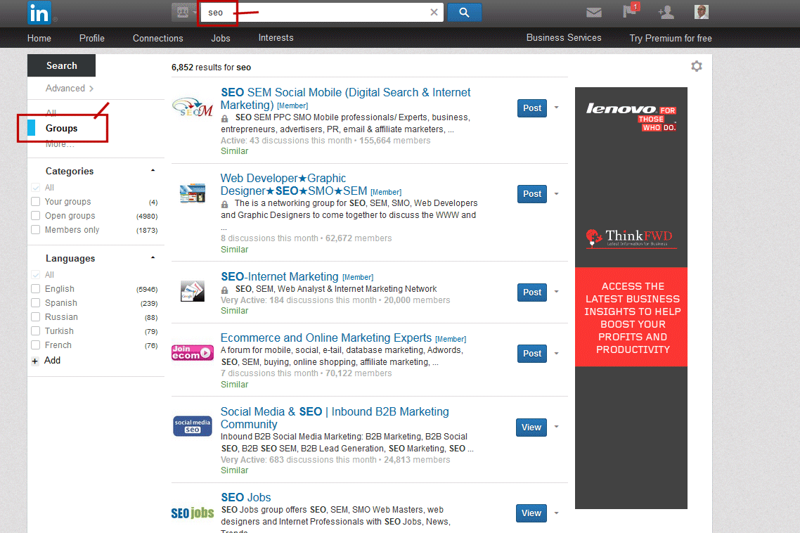This screenshot has width=800, height=533.
Task: Click SEO SEM Social Mobile group logo
Action: (x=193, y=107)
